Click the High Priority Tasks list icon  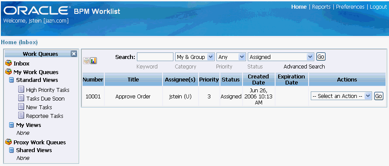[x=21, y=90]
